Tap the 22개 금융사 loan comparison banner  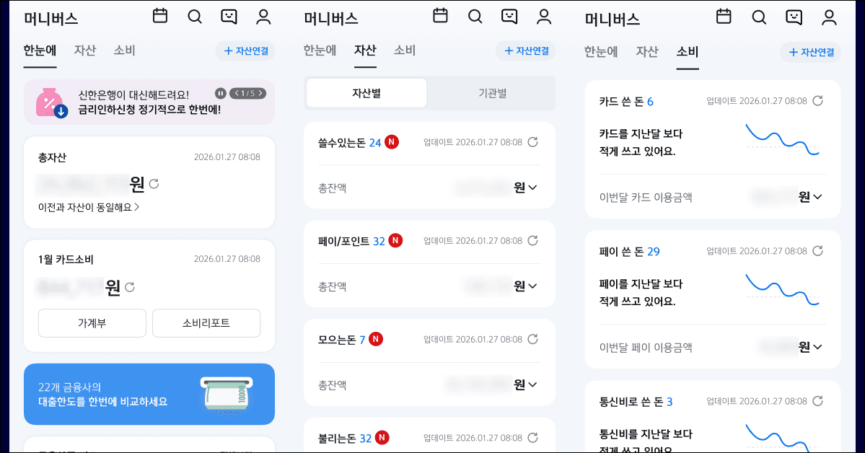[x=149, y=394]
